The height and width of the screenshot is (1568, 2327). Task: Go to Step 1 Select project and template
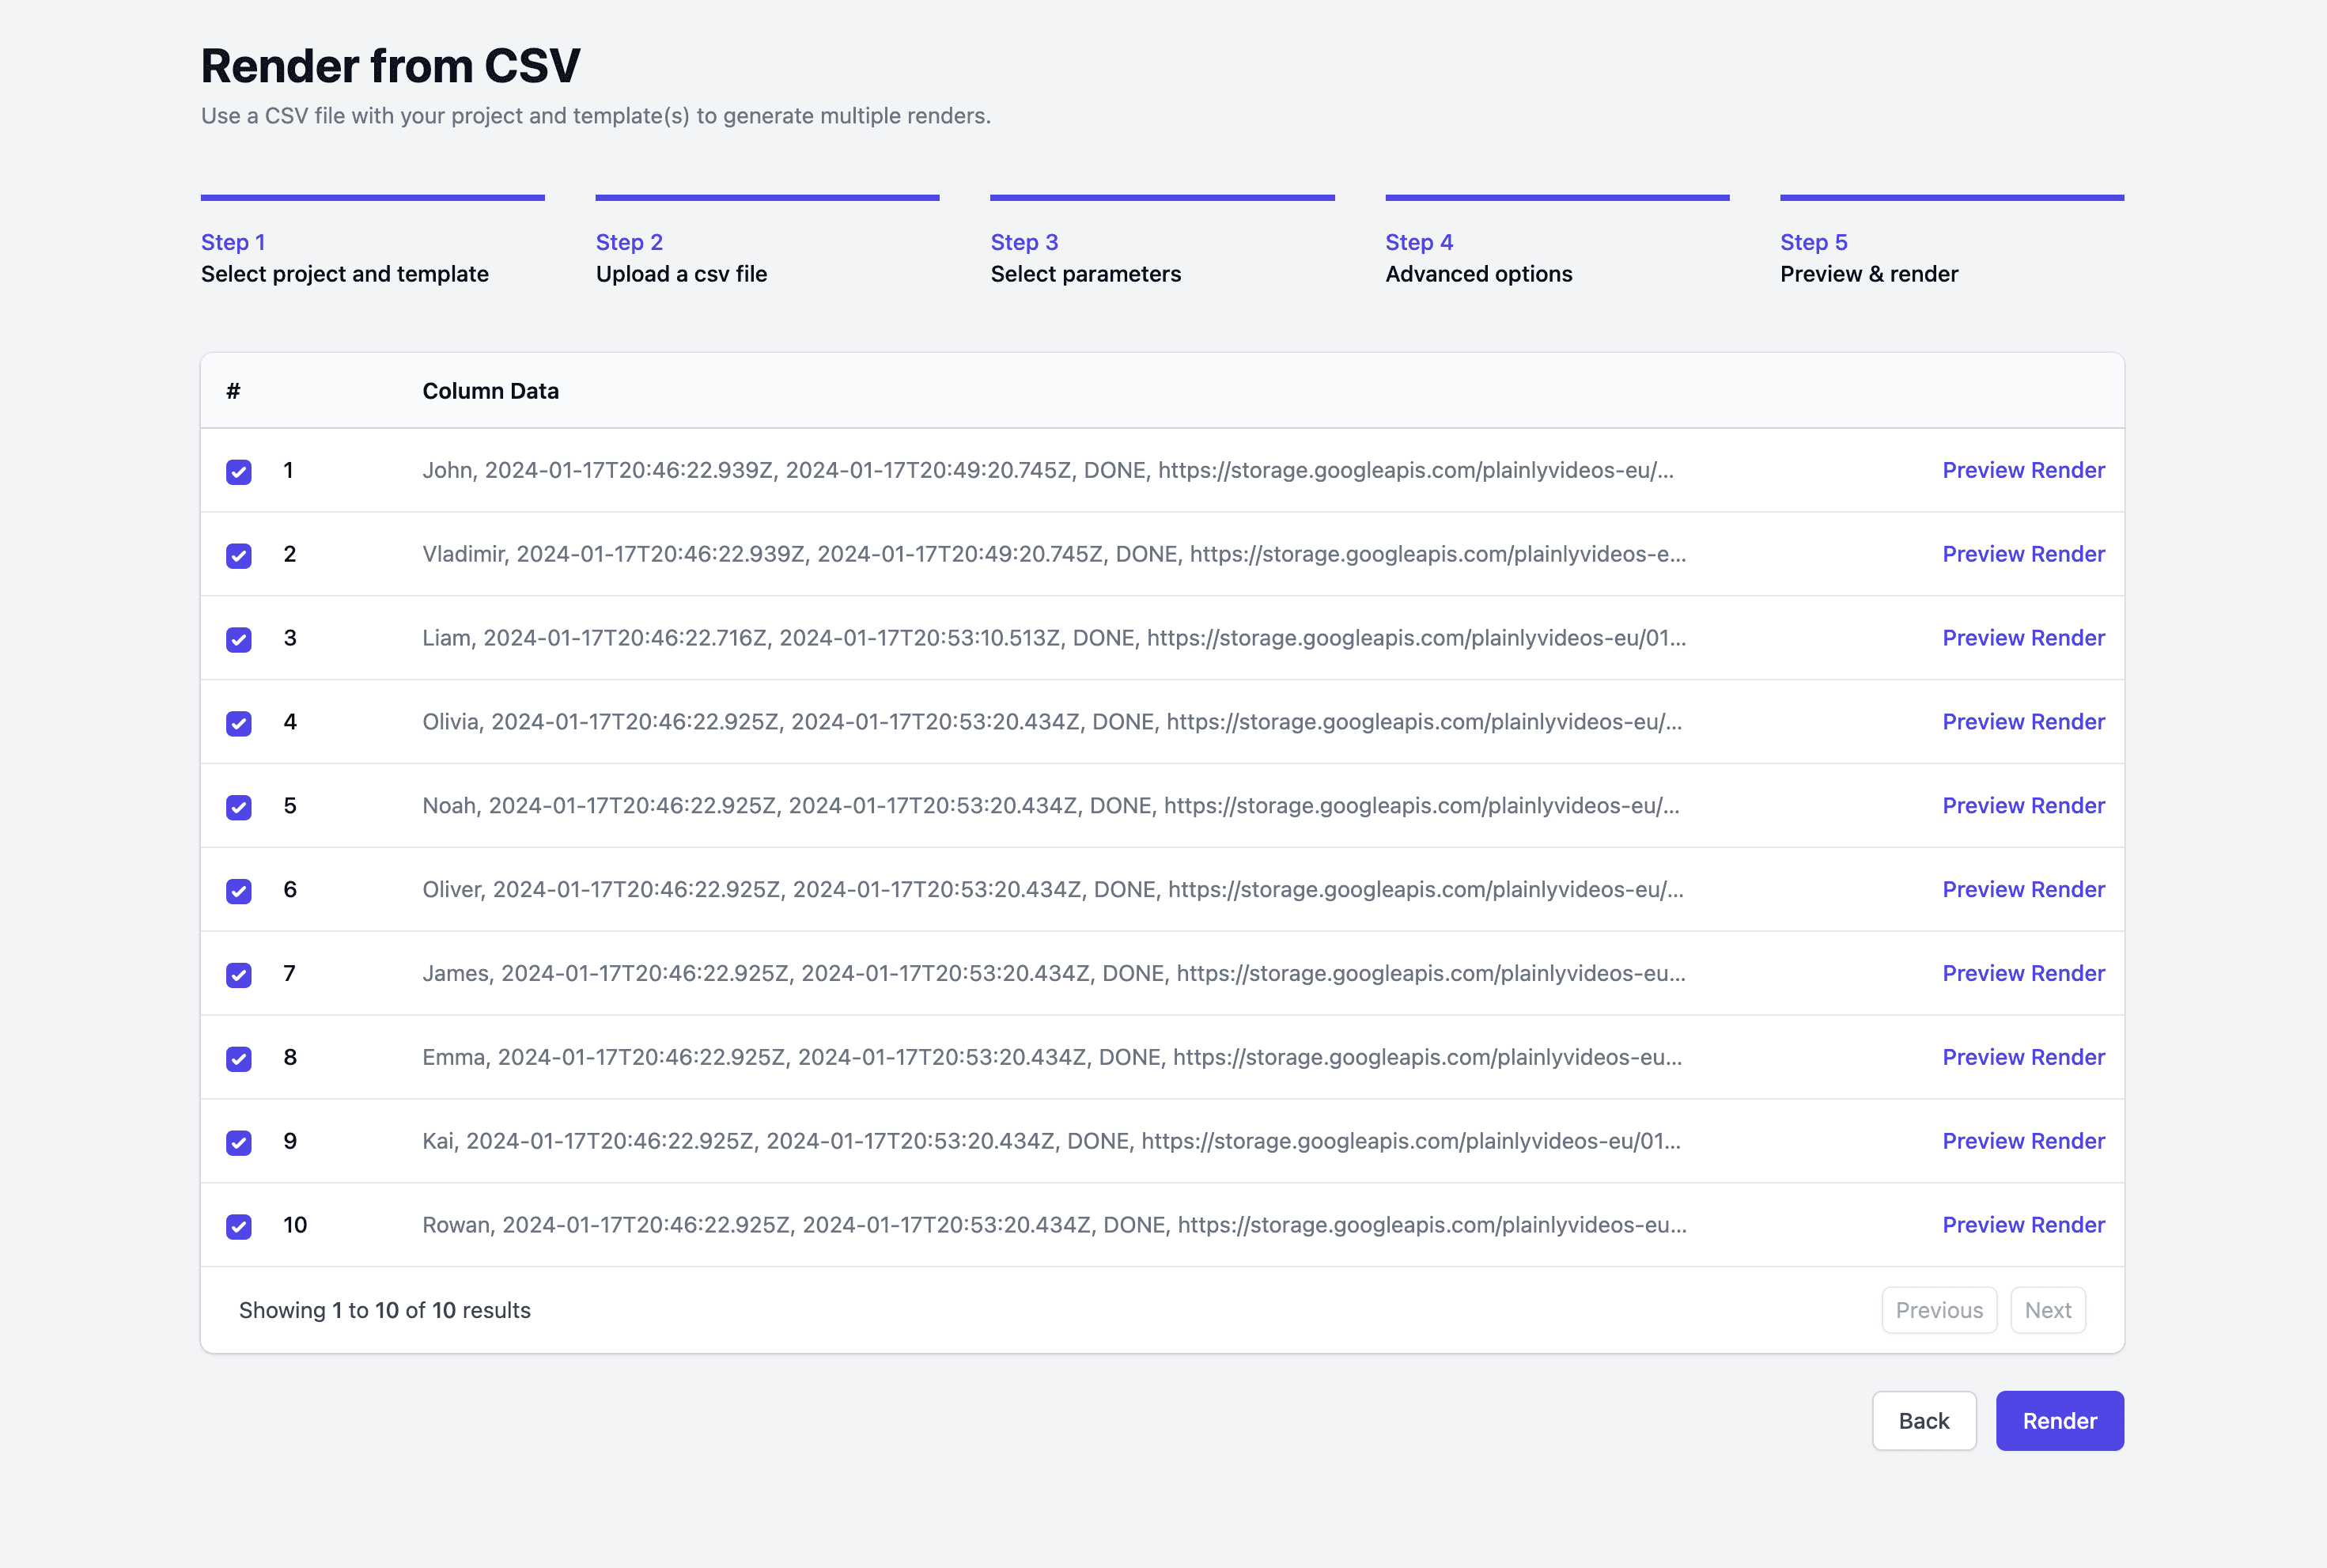(344, 258)
